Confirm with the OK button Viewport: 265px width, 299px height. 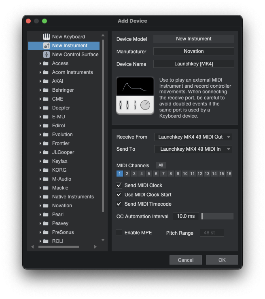tap(222, 260)
